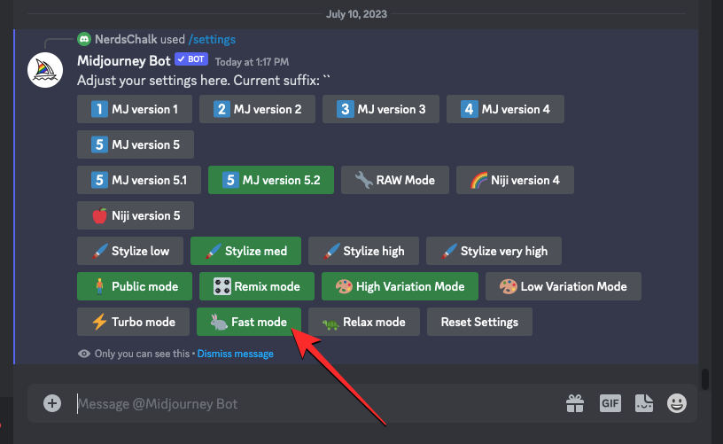Image resolution: width=723 pixels, height=444 pixels.
Task: Click the Fast mode button
Action: point(249,322)
